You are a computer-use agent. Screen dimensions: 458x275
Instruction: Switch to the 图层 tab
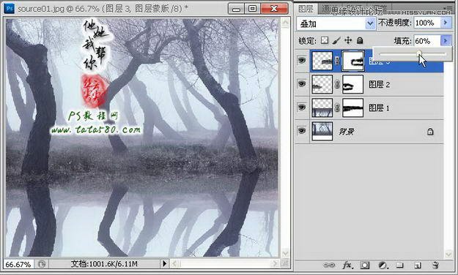[306, 9]
